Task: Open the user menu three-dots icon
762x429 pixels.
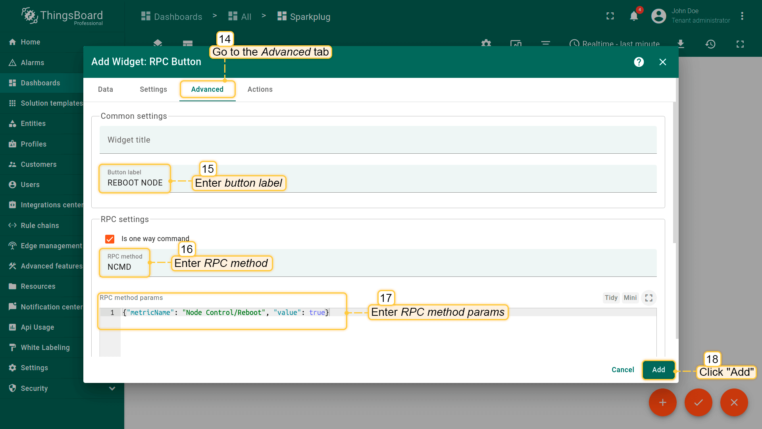Action: tap(742, 16)
